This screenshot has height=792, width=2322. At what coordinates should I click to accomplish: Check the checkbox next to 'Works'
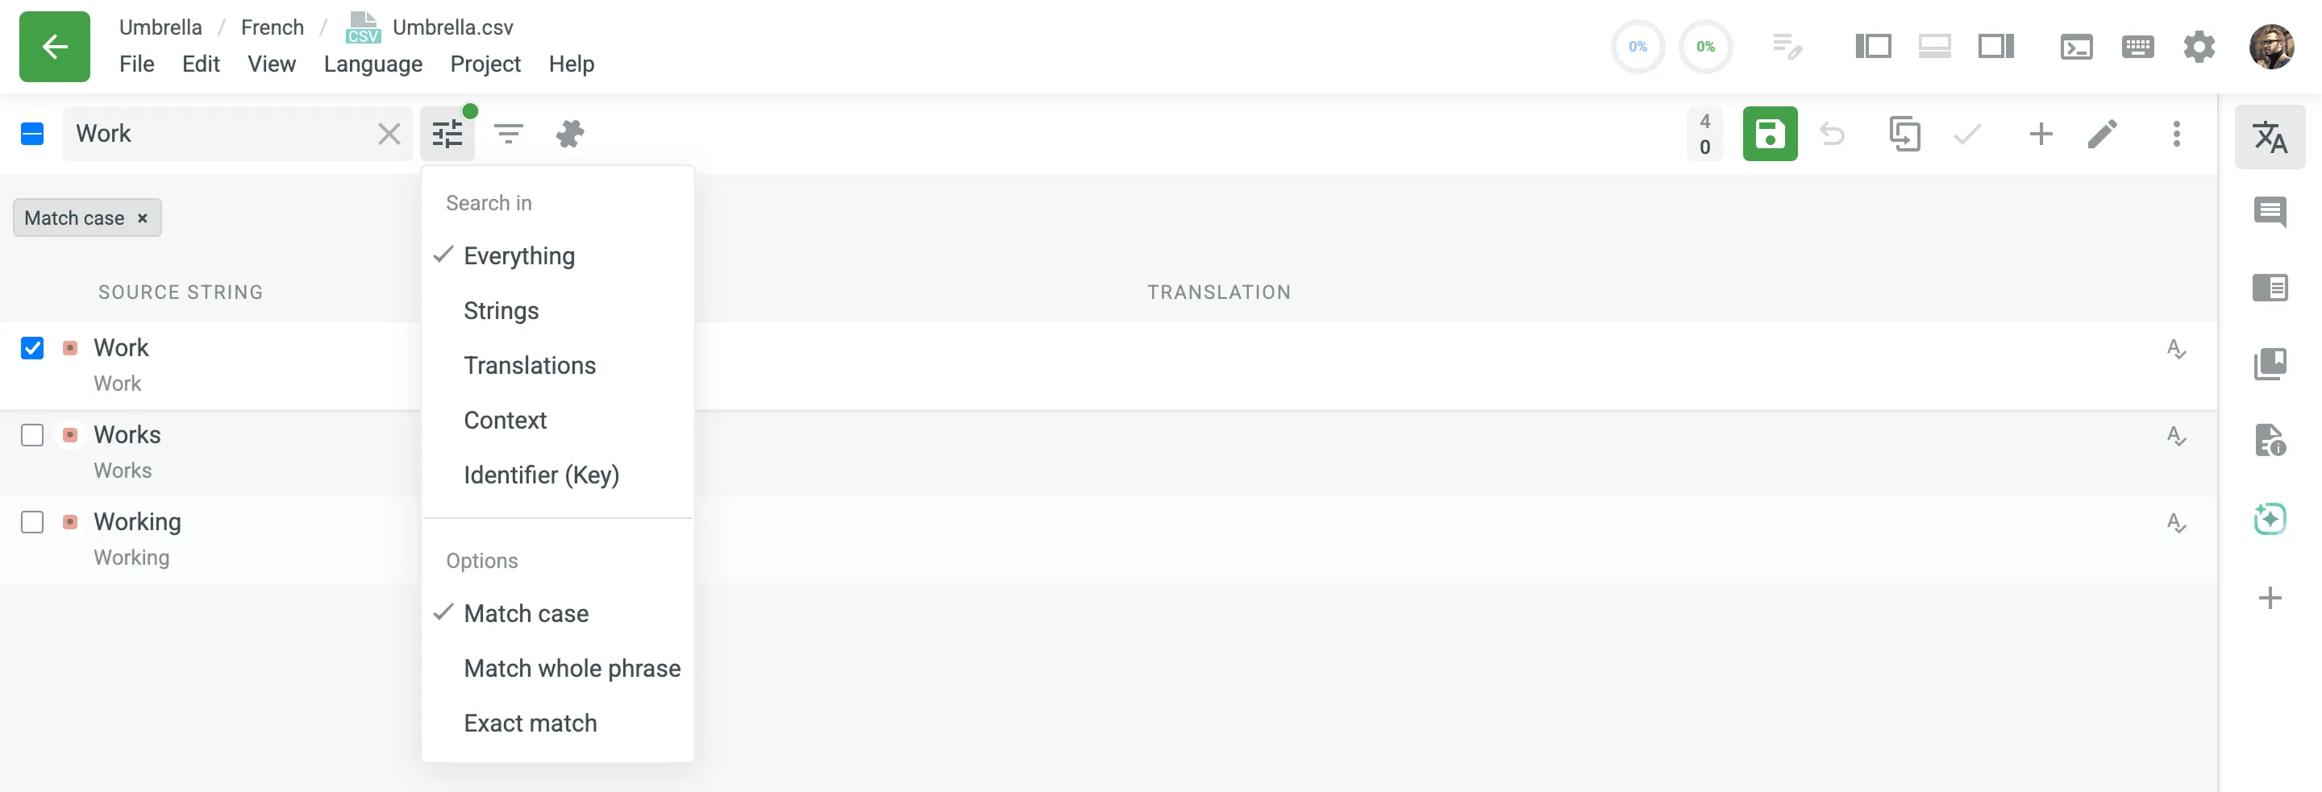tap(32, 434)
